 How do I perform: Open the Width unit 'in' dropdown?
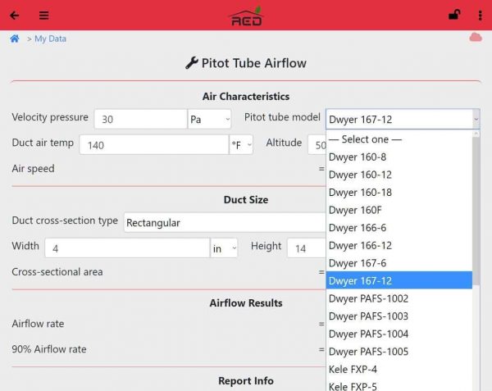224,248
